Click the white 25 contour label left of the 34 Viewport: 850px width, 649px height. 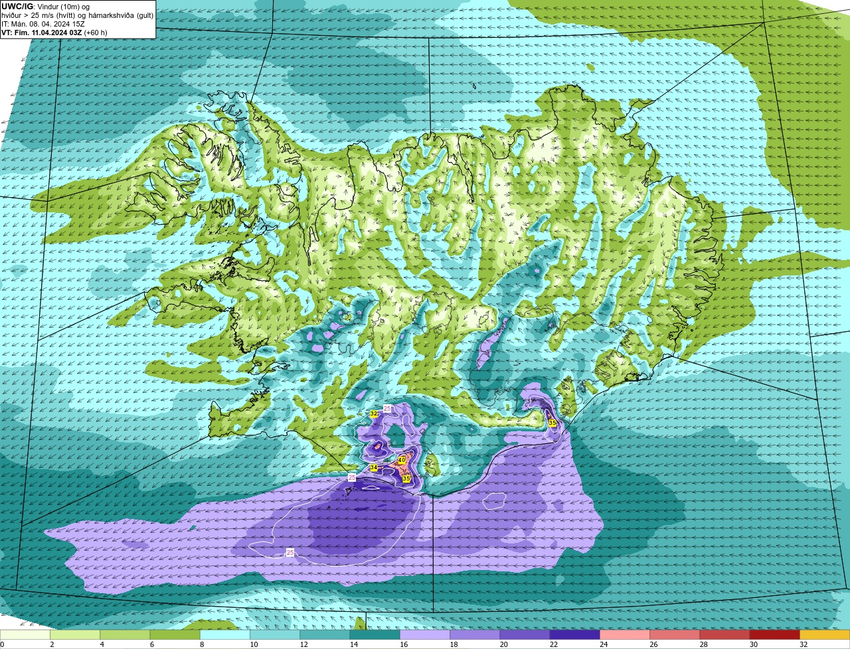(352, 477)
